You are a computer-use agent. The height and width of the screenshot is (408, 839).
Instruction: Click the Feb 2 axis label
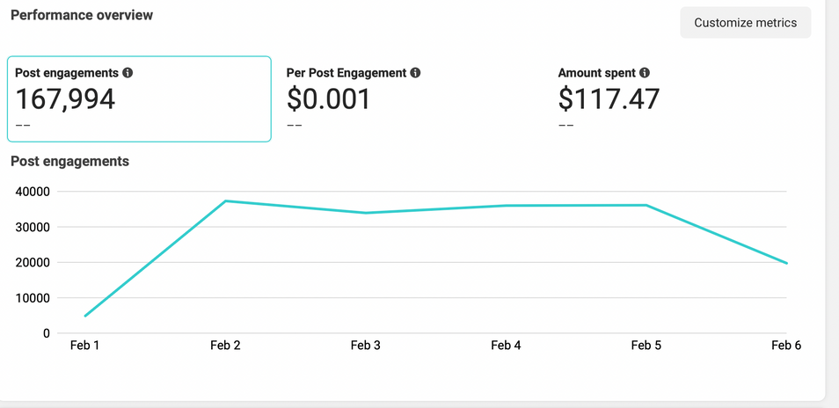click(x=225, y=346)
